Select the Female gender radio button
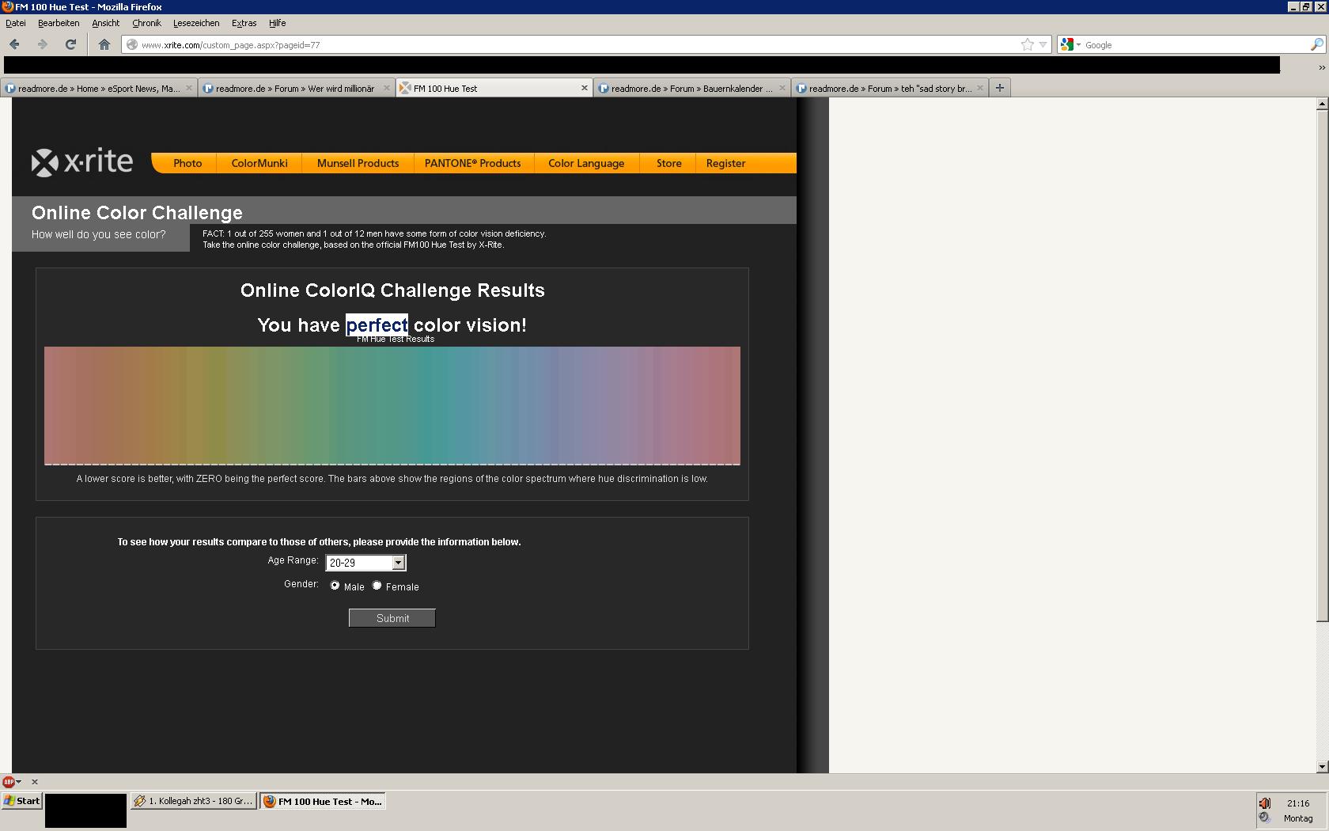 point(377,586)
